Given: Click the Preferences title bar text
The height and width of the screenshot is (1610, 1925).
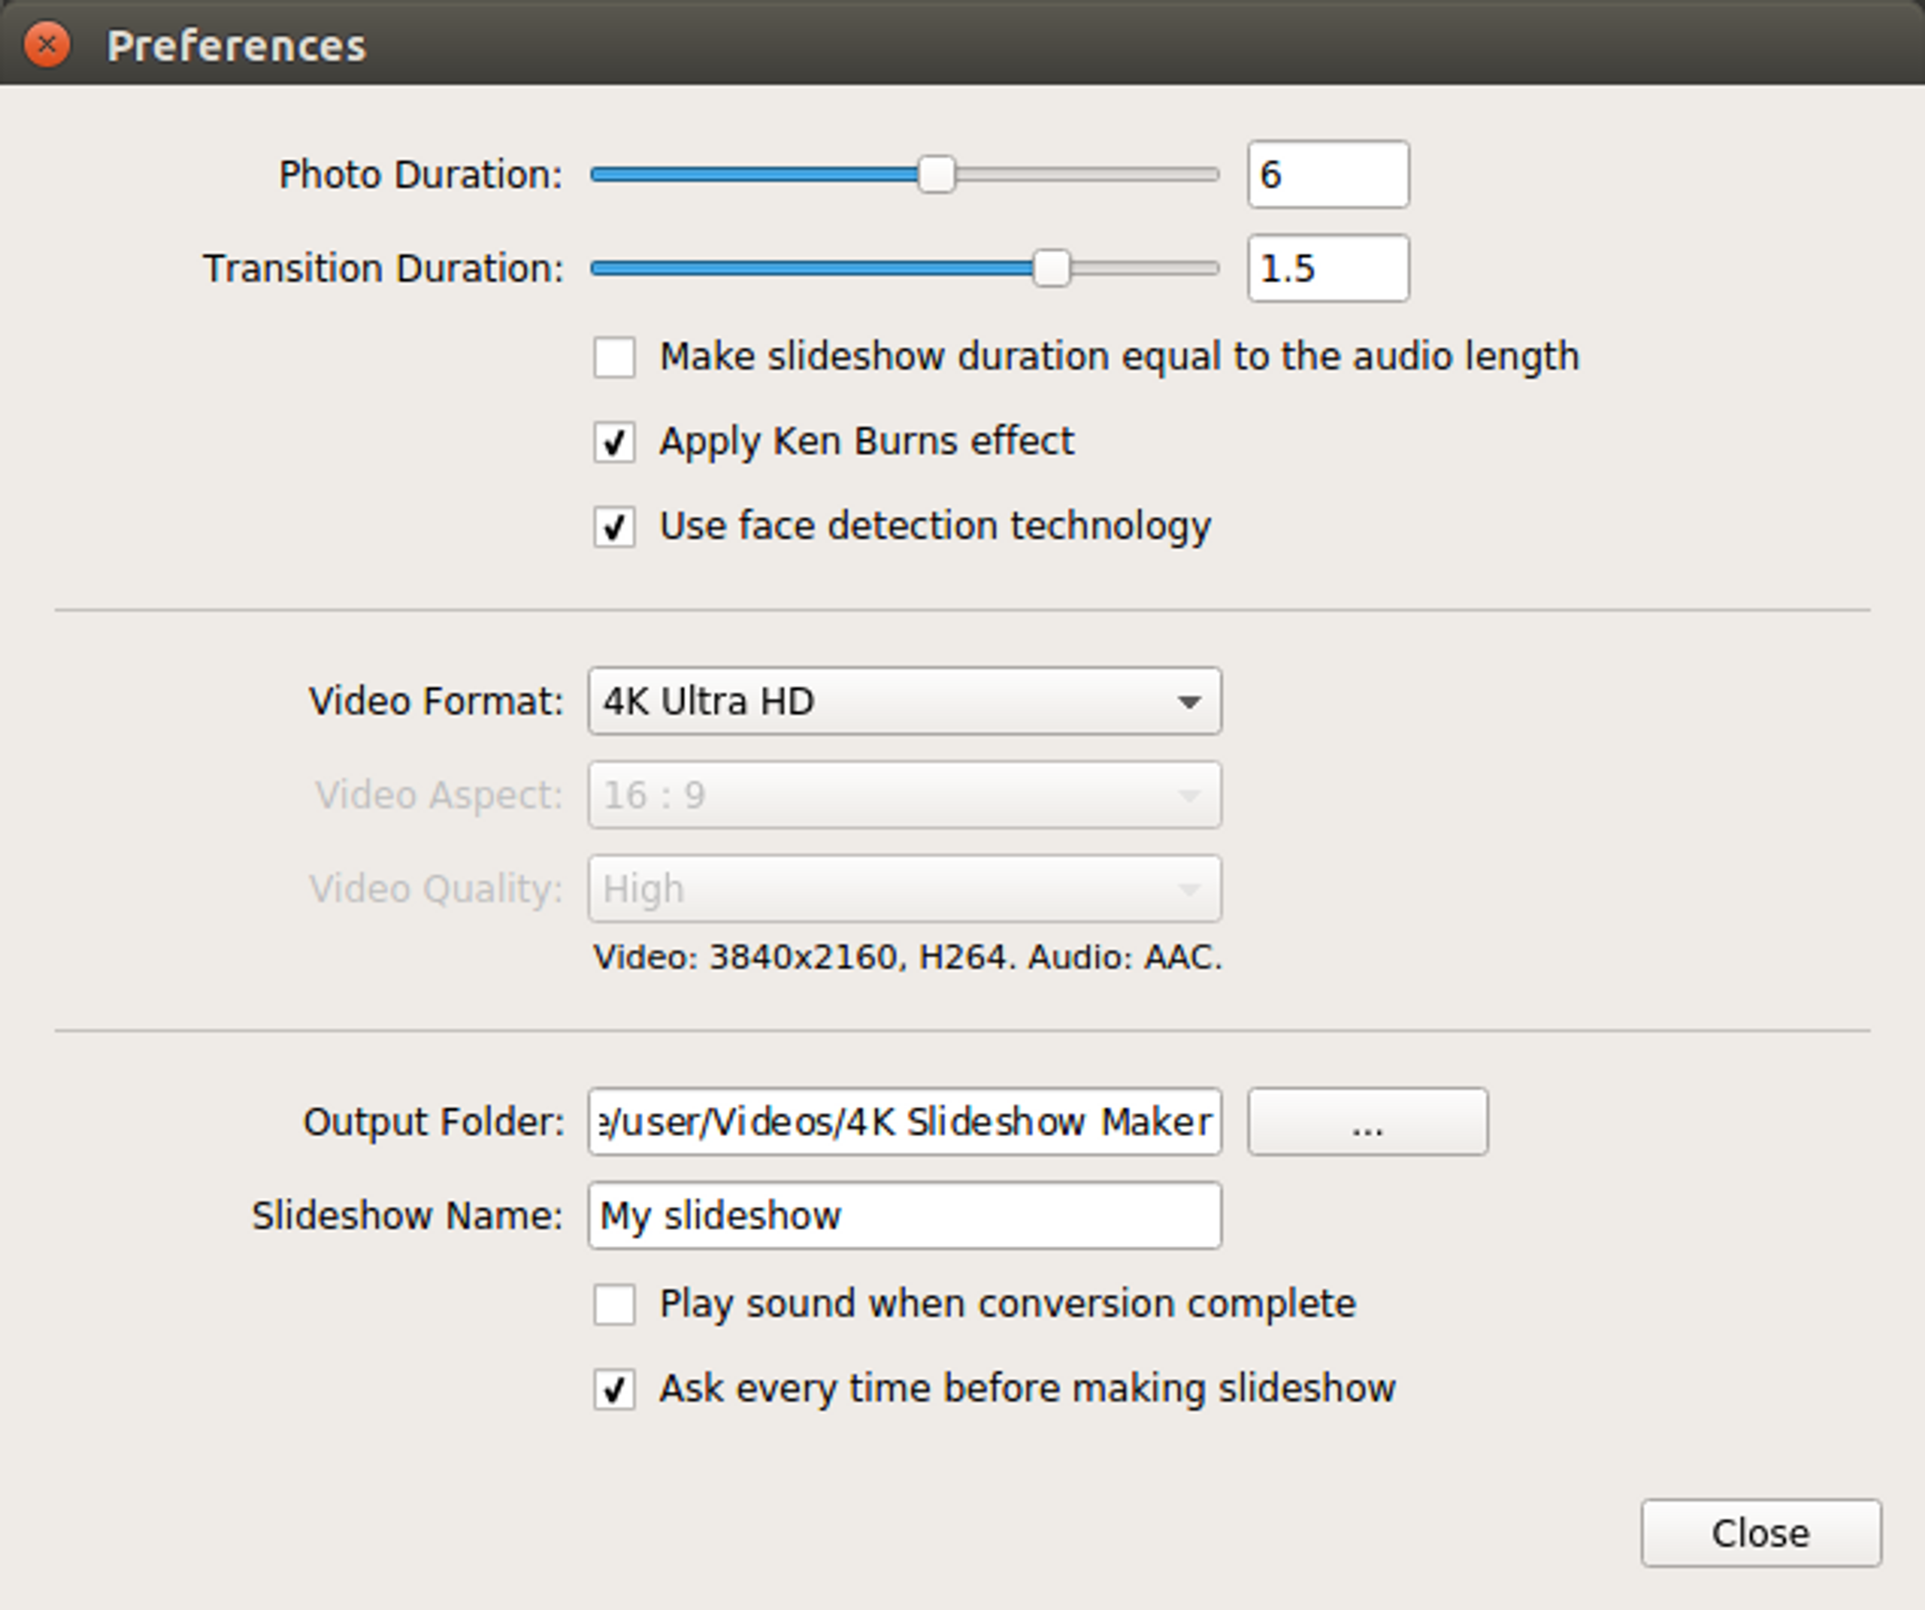Looking at the screenshot, I should click(x=236, y=46).
